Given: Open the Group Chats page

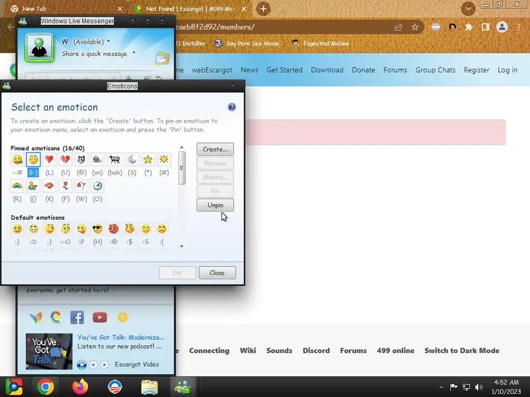Looking at the screenshot, I should pyautogui.click(x=435, y=70).
